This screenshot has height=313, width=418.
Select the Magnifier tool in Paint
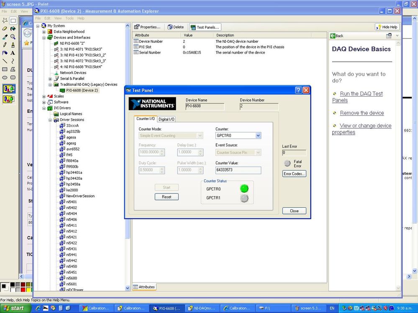click(x=13, y=37)
